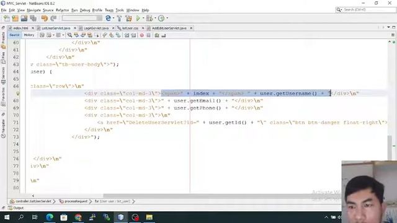Click the Save All toolbar icon
This screenshot has height=223, width=397.
(x=33, y=18)
